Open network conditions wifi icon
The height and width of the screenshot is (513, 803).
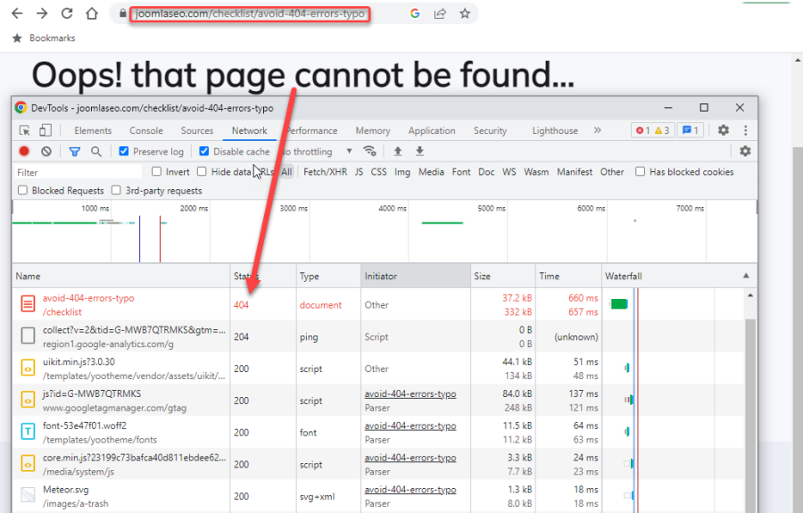pos(369,151)
